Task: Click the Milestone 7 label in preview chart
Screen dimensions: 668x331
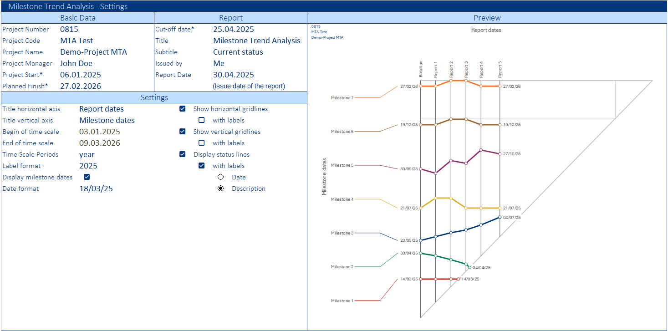Action: pyautogui.click(x=342, y=98)
